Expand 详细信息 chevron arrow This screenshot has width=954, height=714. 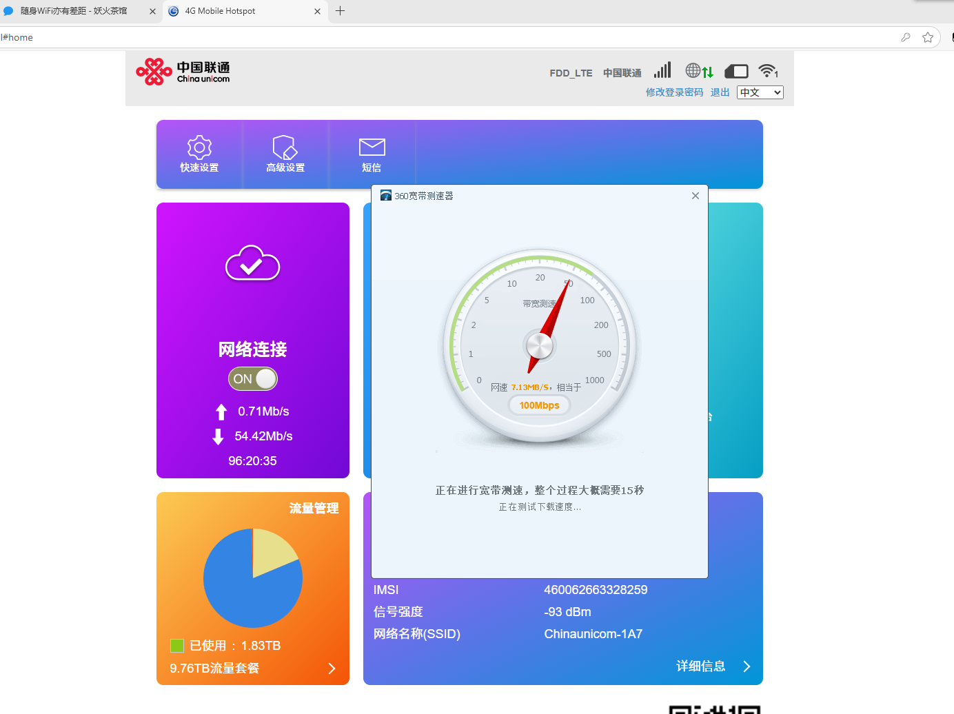(x=747, y=666)
